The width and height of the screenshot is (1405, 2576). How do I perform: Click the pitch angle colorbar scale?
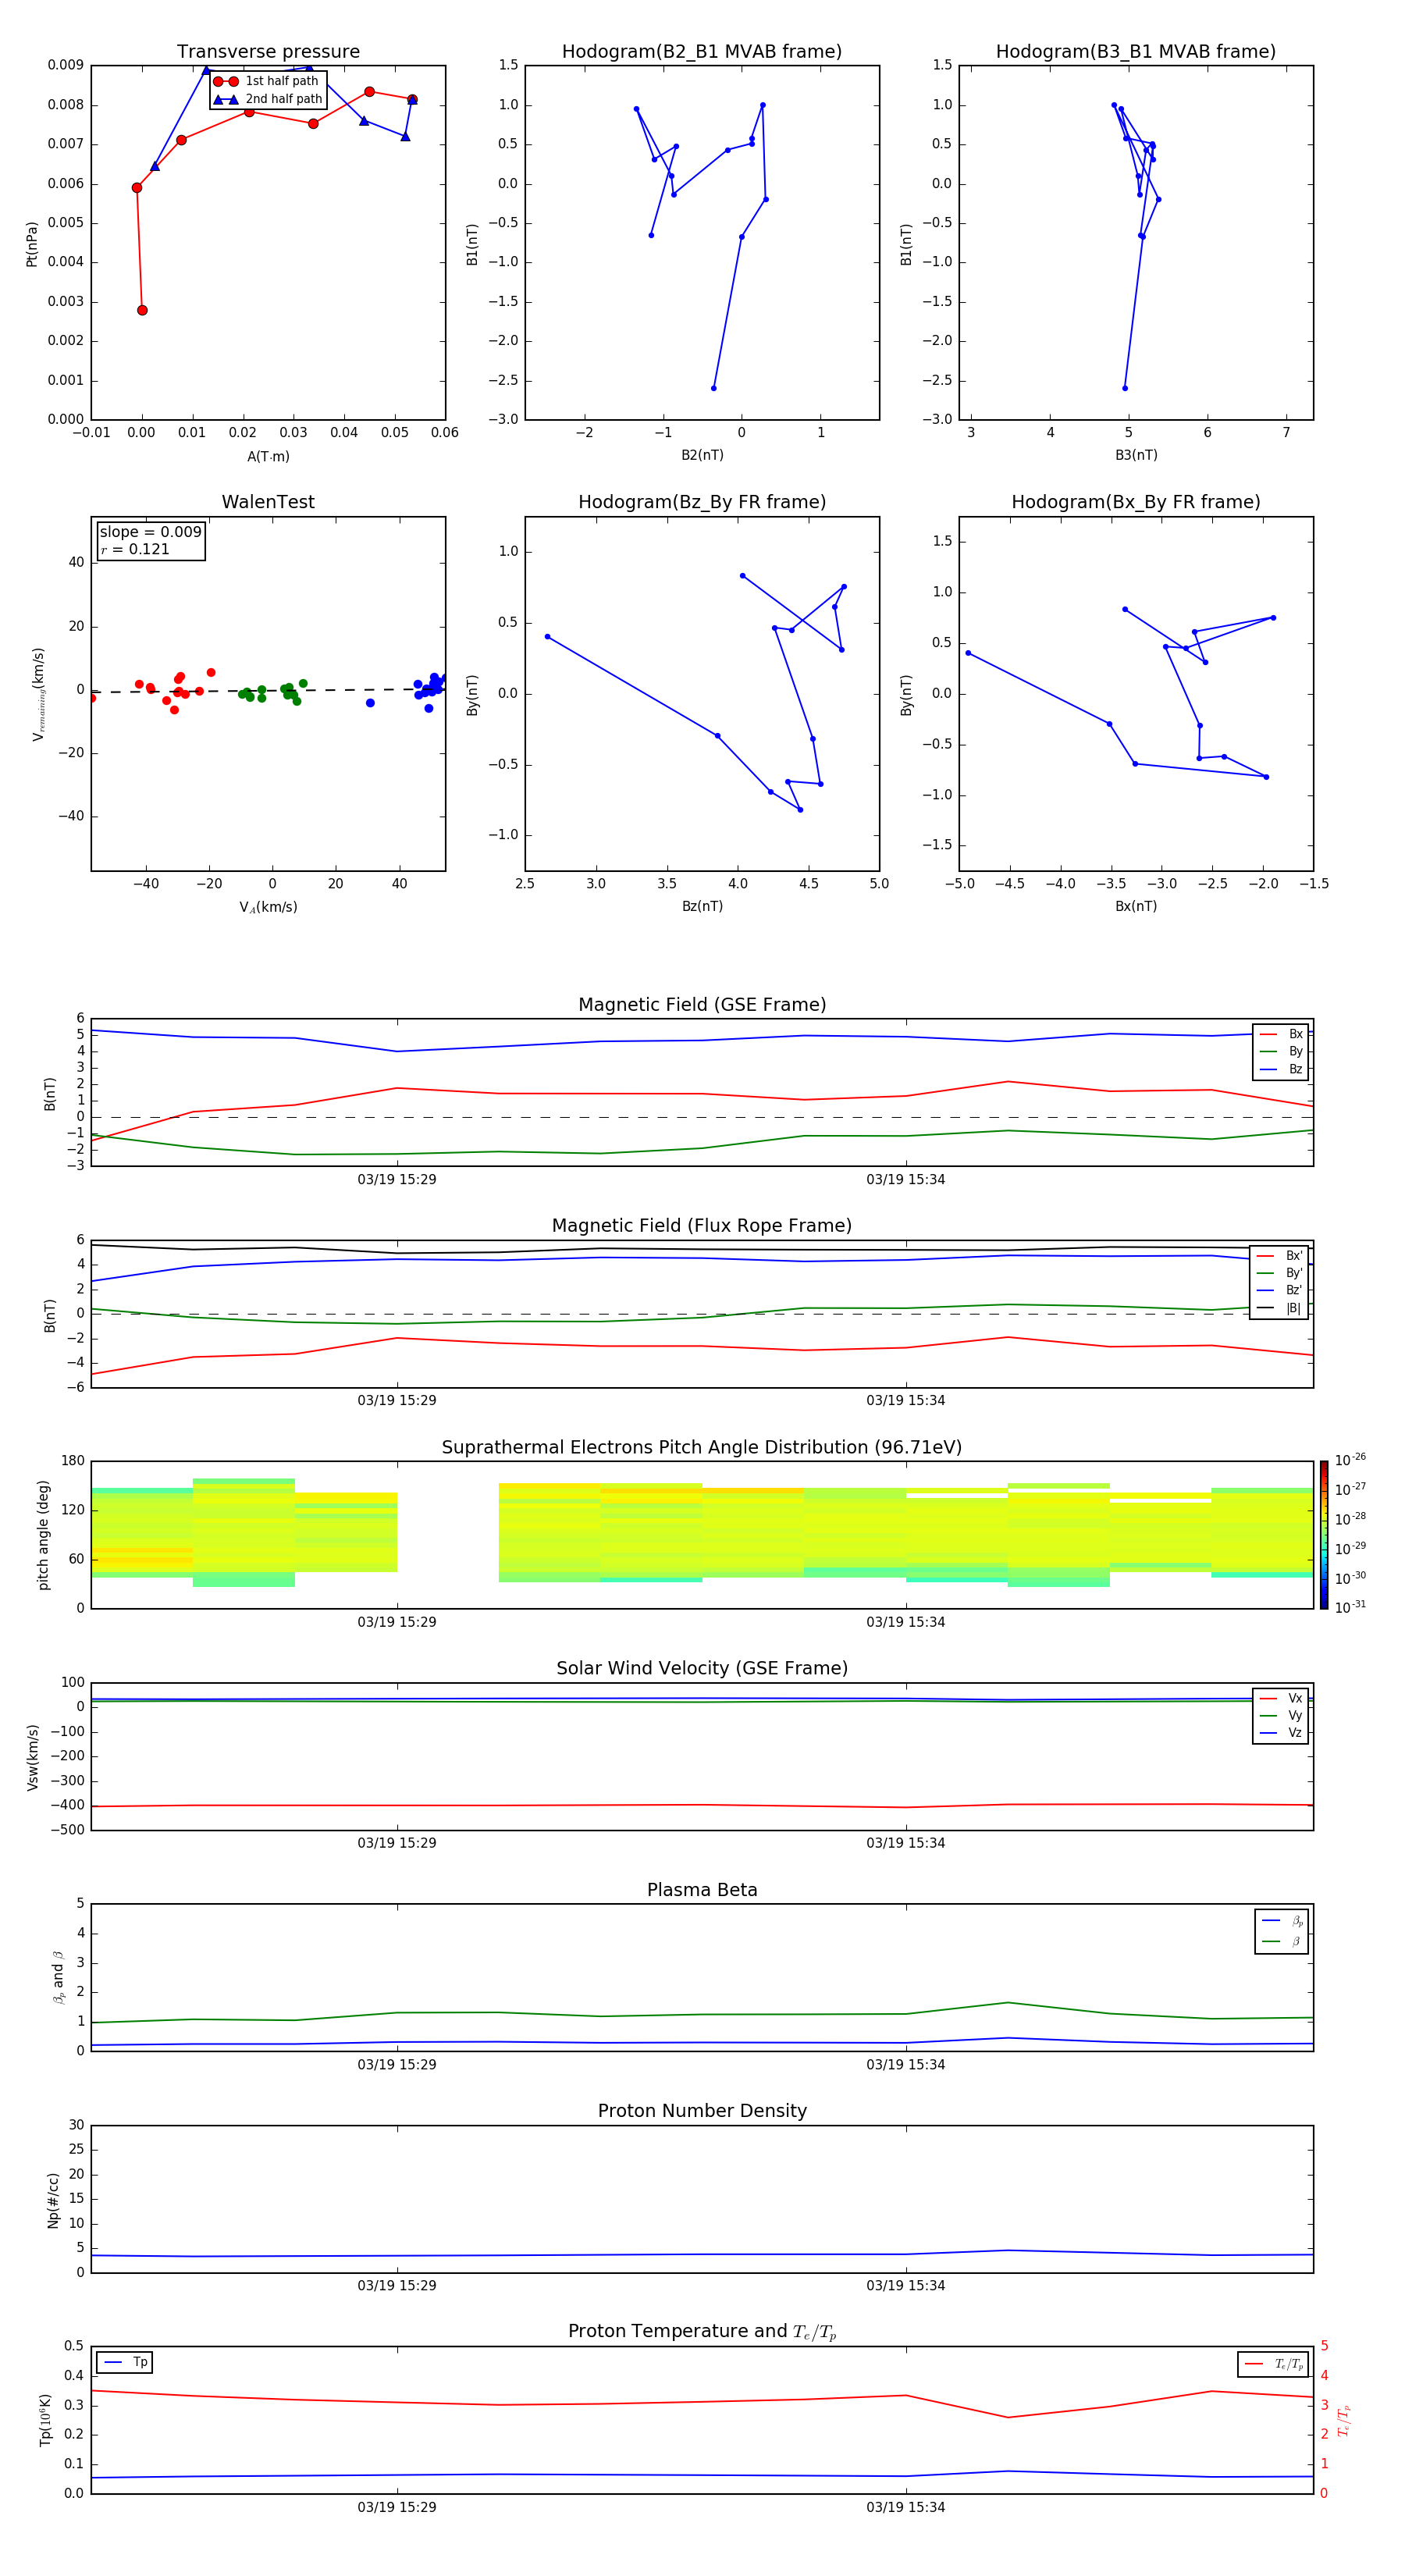tap(1324, 1535)
